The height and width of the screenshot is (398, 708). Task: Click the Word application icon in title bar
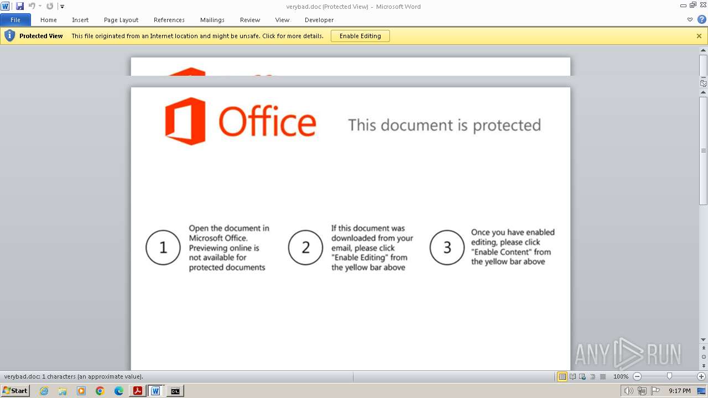point(5,6)
